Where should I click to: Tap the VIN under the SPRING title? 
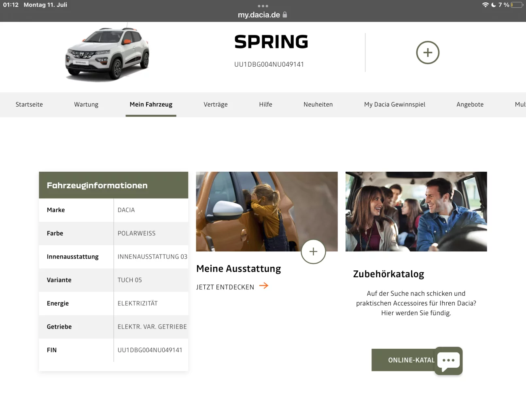(269, 64)
